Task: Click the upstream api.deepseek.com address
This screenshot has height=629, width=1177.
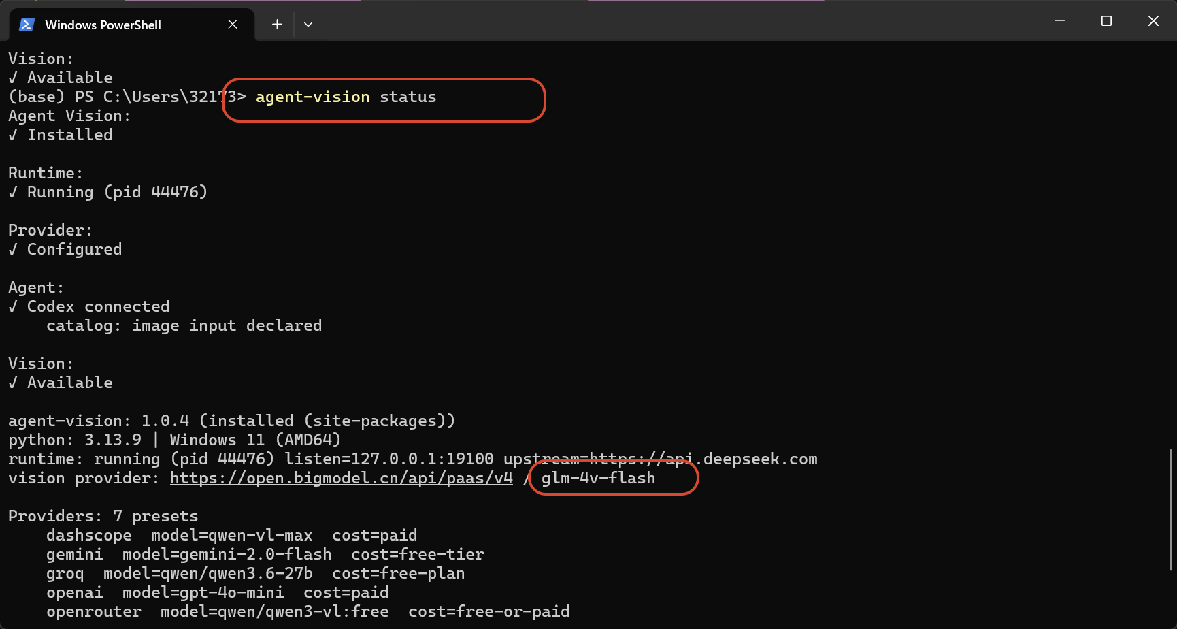Action: point(661,459)
